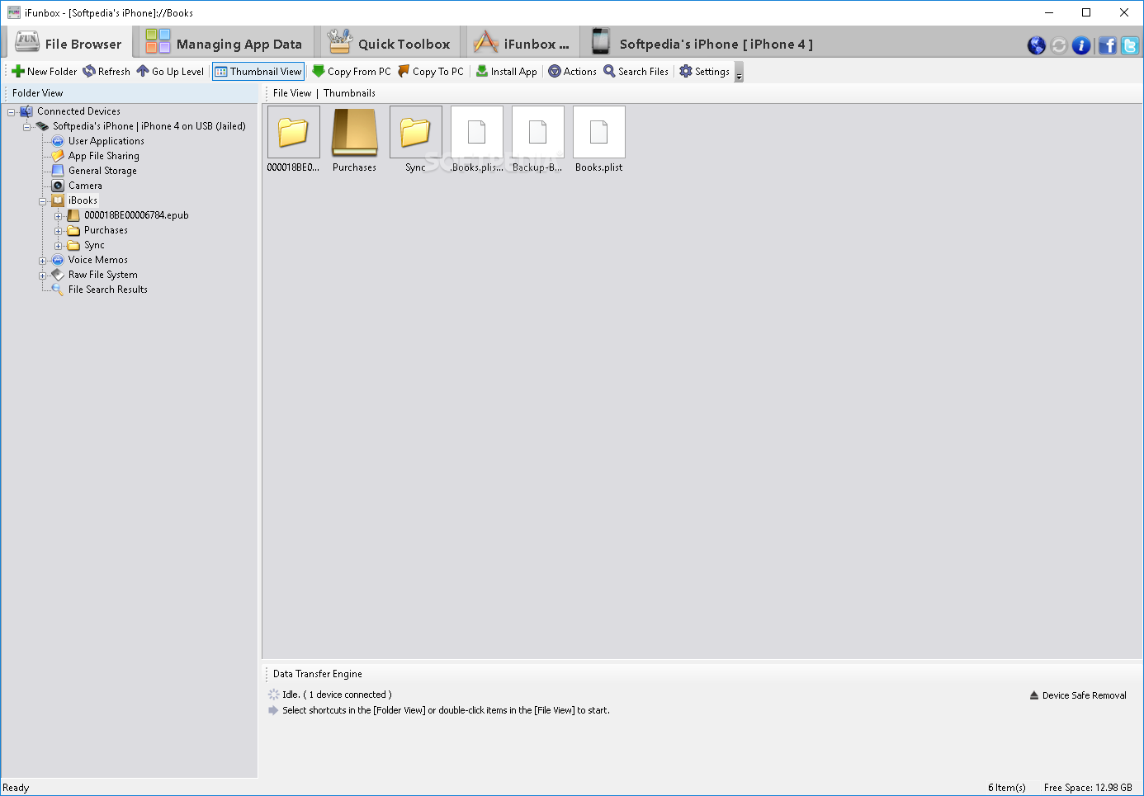
Task: Select General Storage in the tree
Action: (x=102, y=171)
